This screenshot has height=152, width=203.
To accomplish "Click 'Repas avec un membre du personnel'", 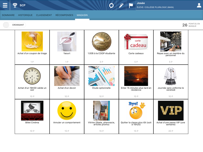I will click(x=171, y=54).
